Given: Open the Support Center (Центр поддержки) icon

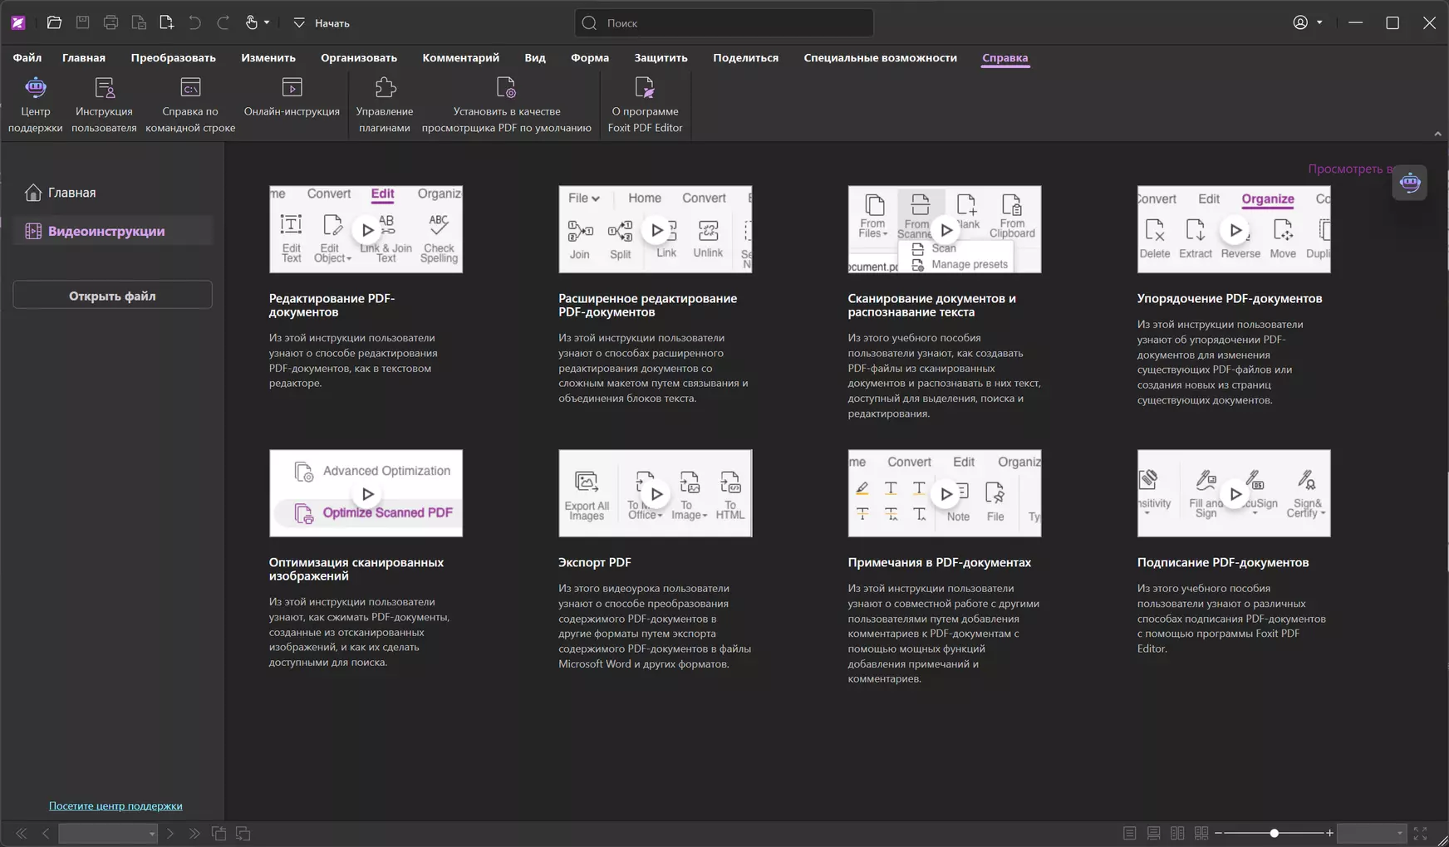Looking at the screenshot, I should [x=35, y=88].
